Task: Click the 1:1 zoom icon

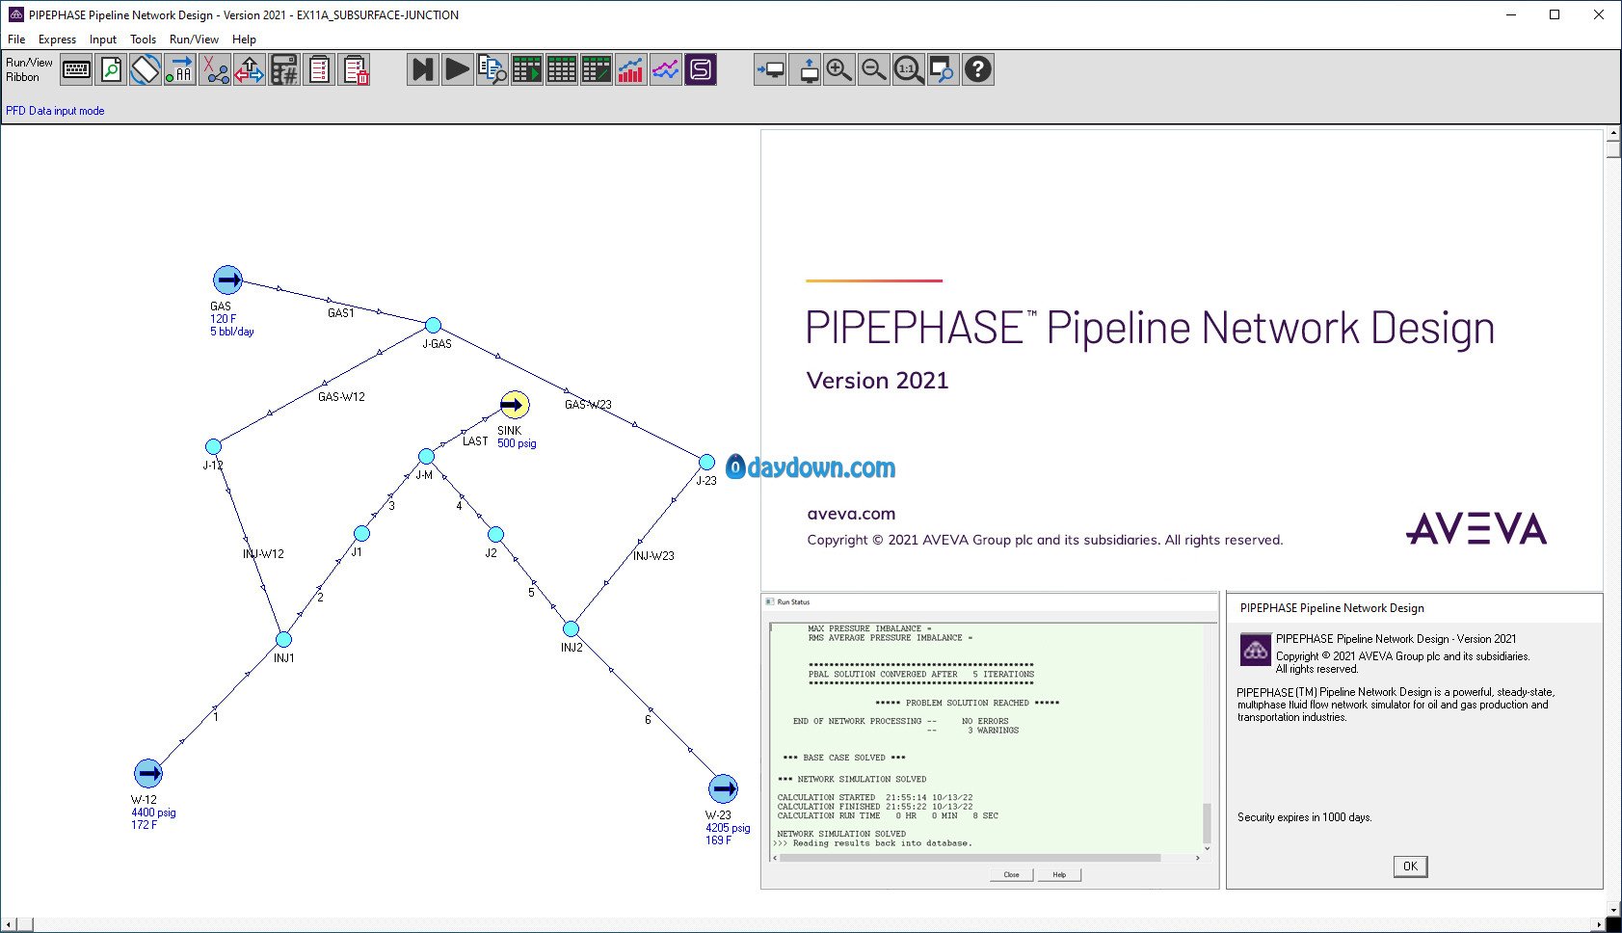Action: pos(909,69)
